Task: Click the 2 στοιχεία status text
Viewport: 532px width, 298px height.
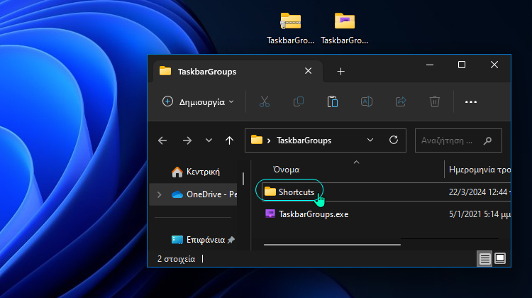Action: click(x=176, y=259)
